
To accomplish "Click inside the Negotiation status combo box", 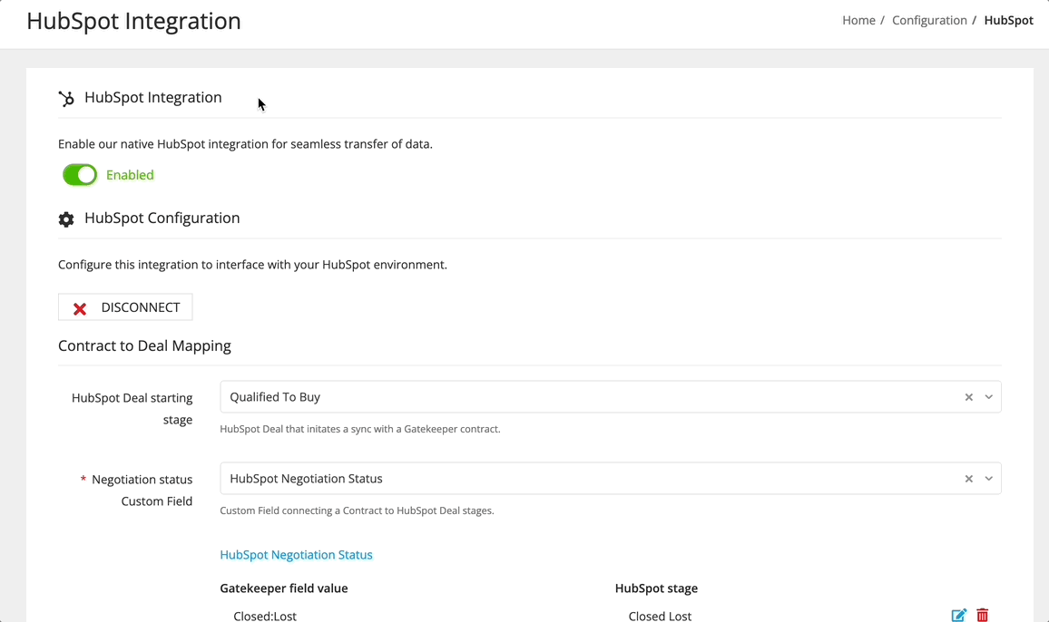I will (x=544, y=478).
